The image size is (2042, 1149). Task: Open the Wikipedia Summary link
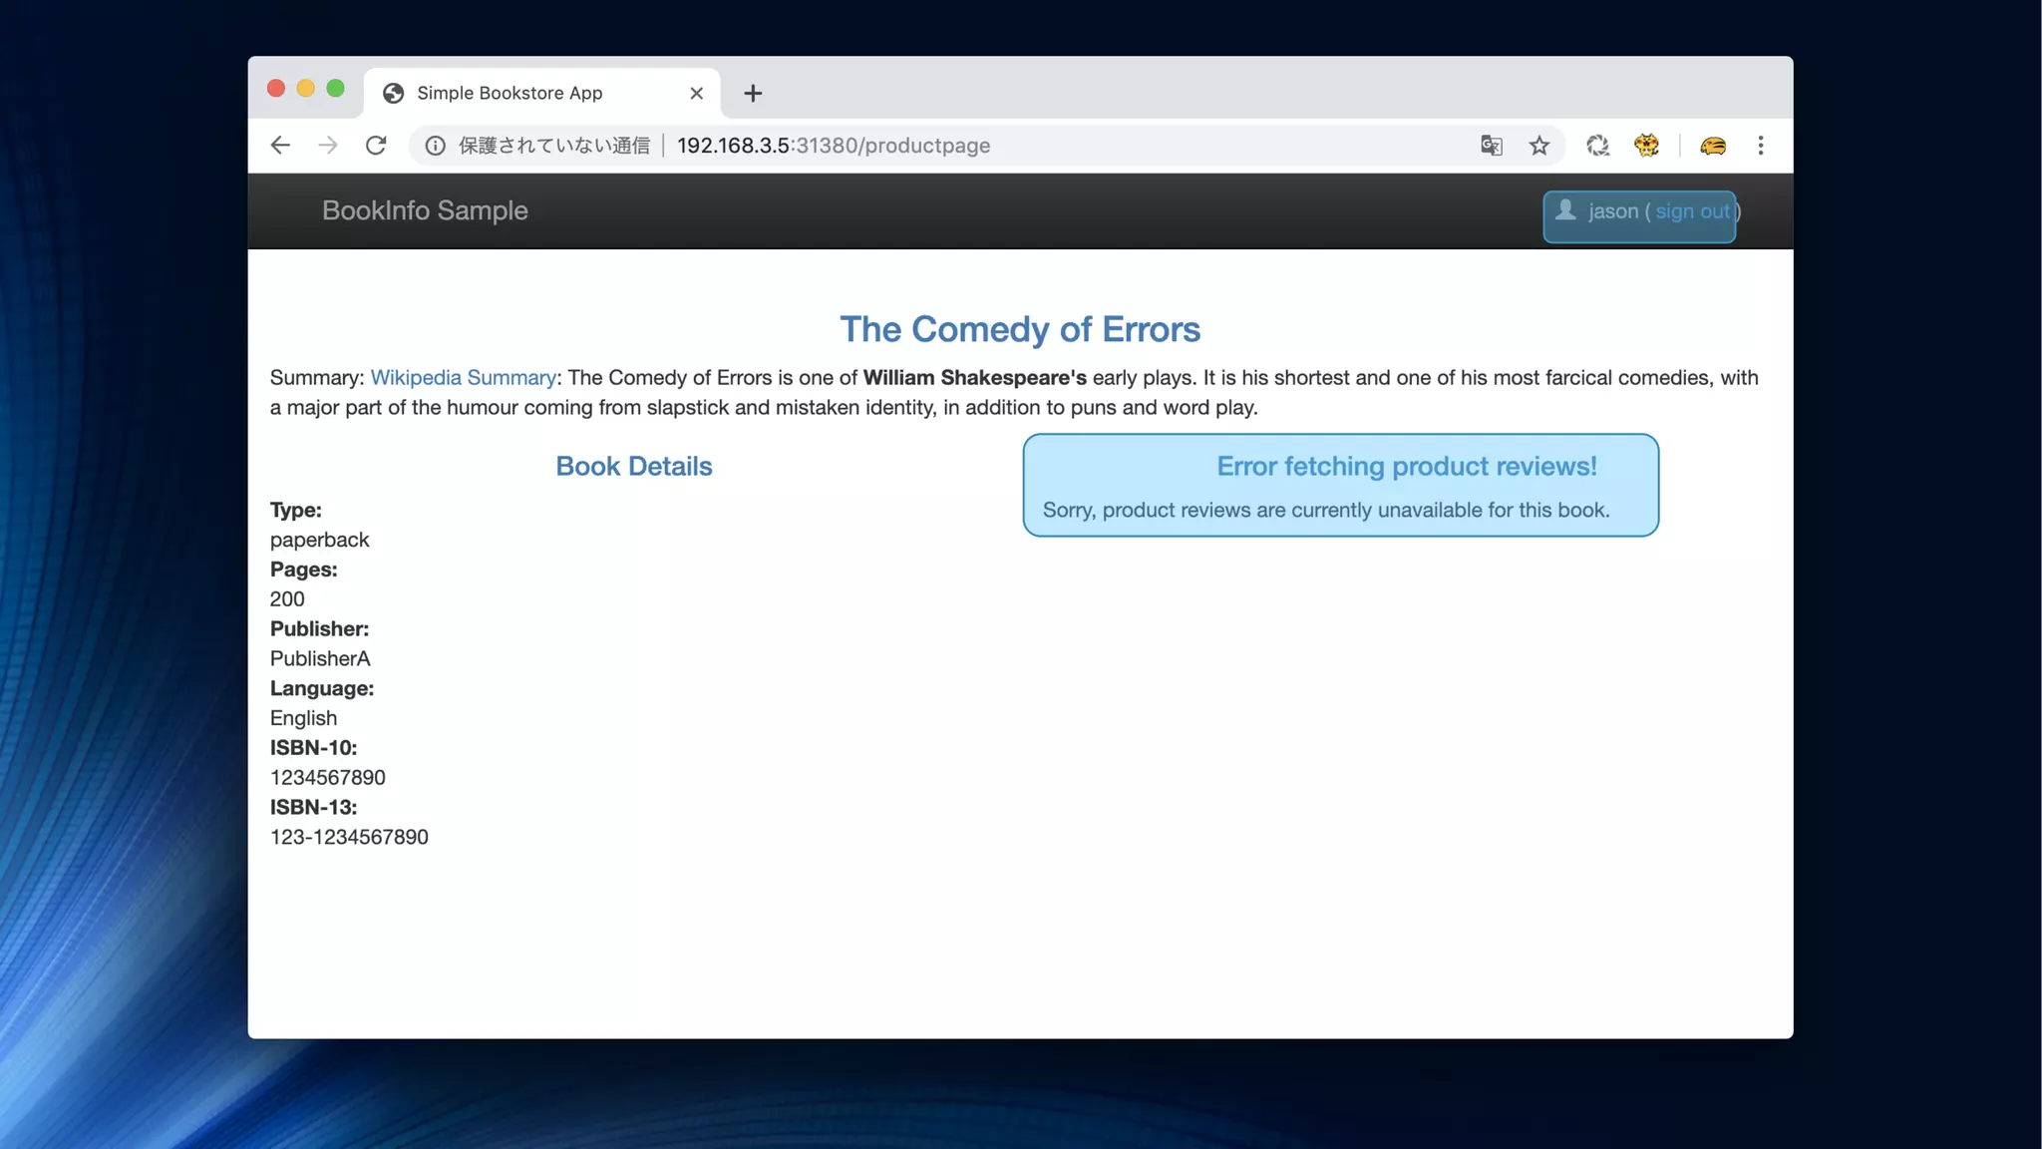tap(463, 378)
